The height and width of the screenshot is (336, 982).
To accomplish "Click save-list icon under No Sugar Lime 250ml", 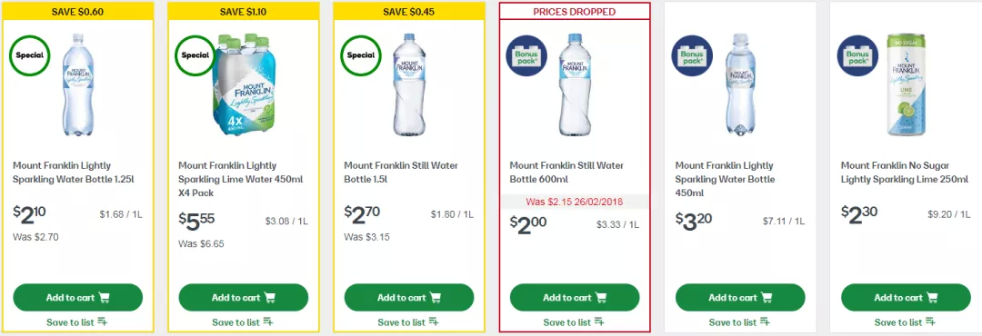I will pyautogui.click(x=931, y=322).
